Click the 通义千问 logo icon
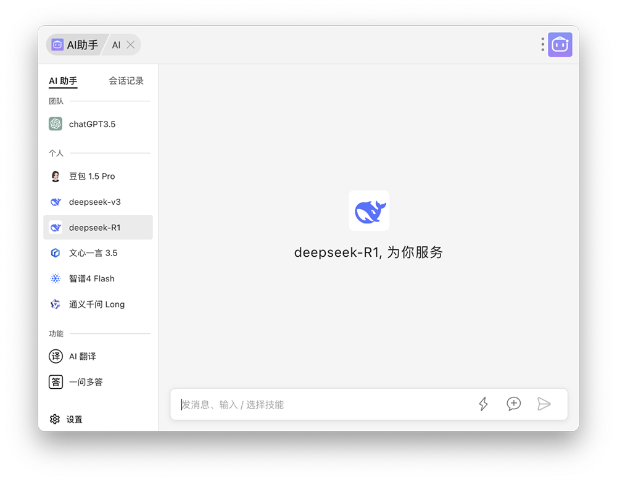Screen dimensions: 617x482 click(x=56, y=304)
